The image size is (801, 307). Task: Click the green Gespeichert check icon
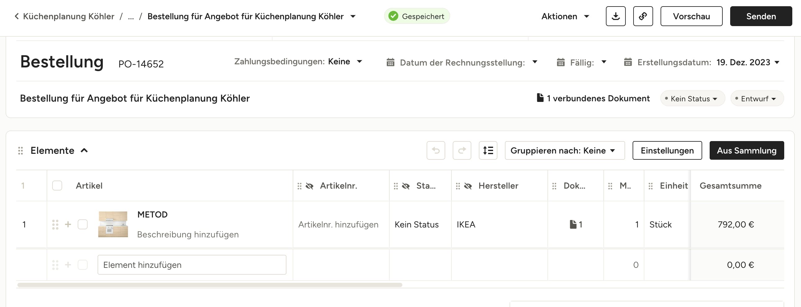coord(393,16)
